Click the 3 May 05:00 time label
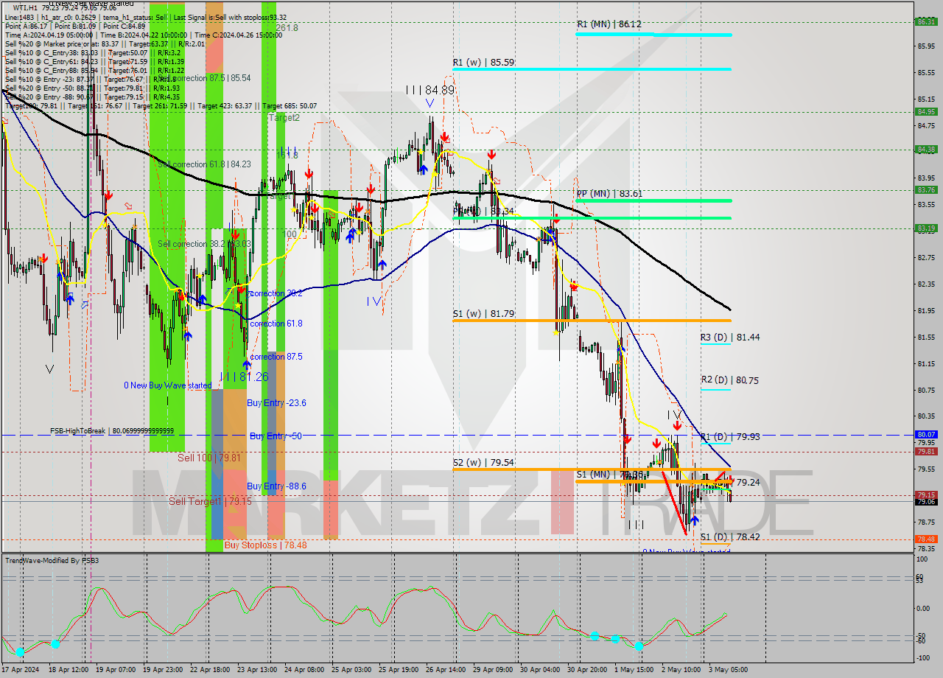Image resolution: width=943 pixels, height=678 pixels. [726, 670]
